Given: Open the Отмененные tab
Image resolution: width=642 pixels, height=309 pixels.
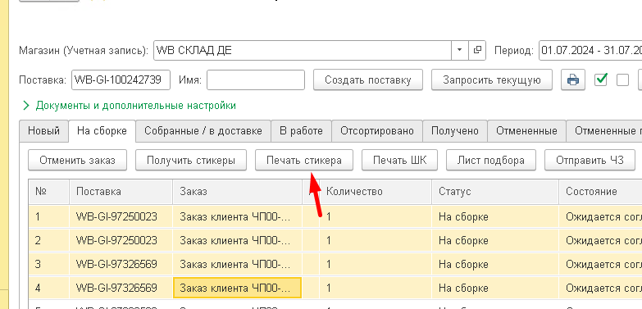Looking at the screenshot, I should click(526, 131).
